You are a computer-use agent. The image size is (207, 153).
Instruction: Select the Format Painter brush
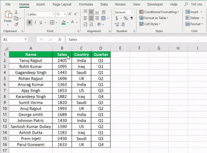(x=16, y=24)
